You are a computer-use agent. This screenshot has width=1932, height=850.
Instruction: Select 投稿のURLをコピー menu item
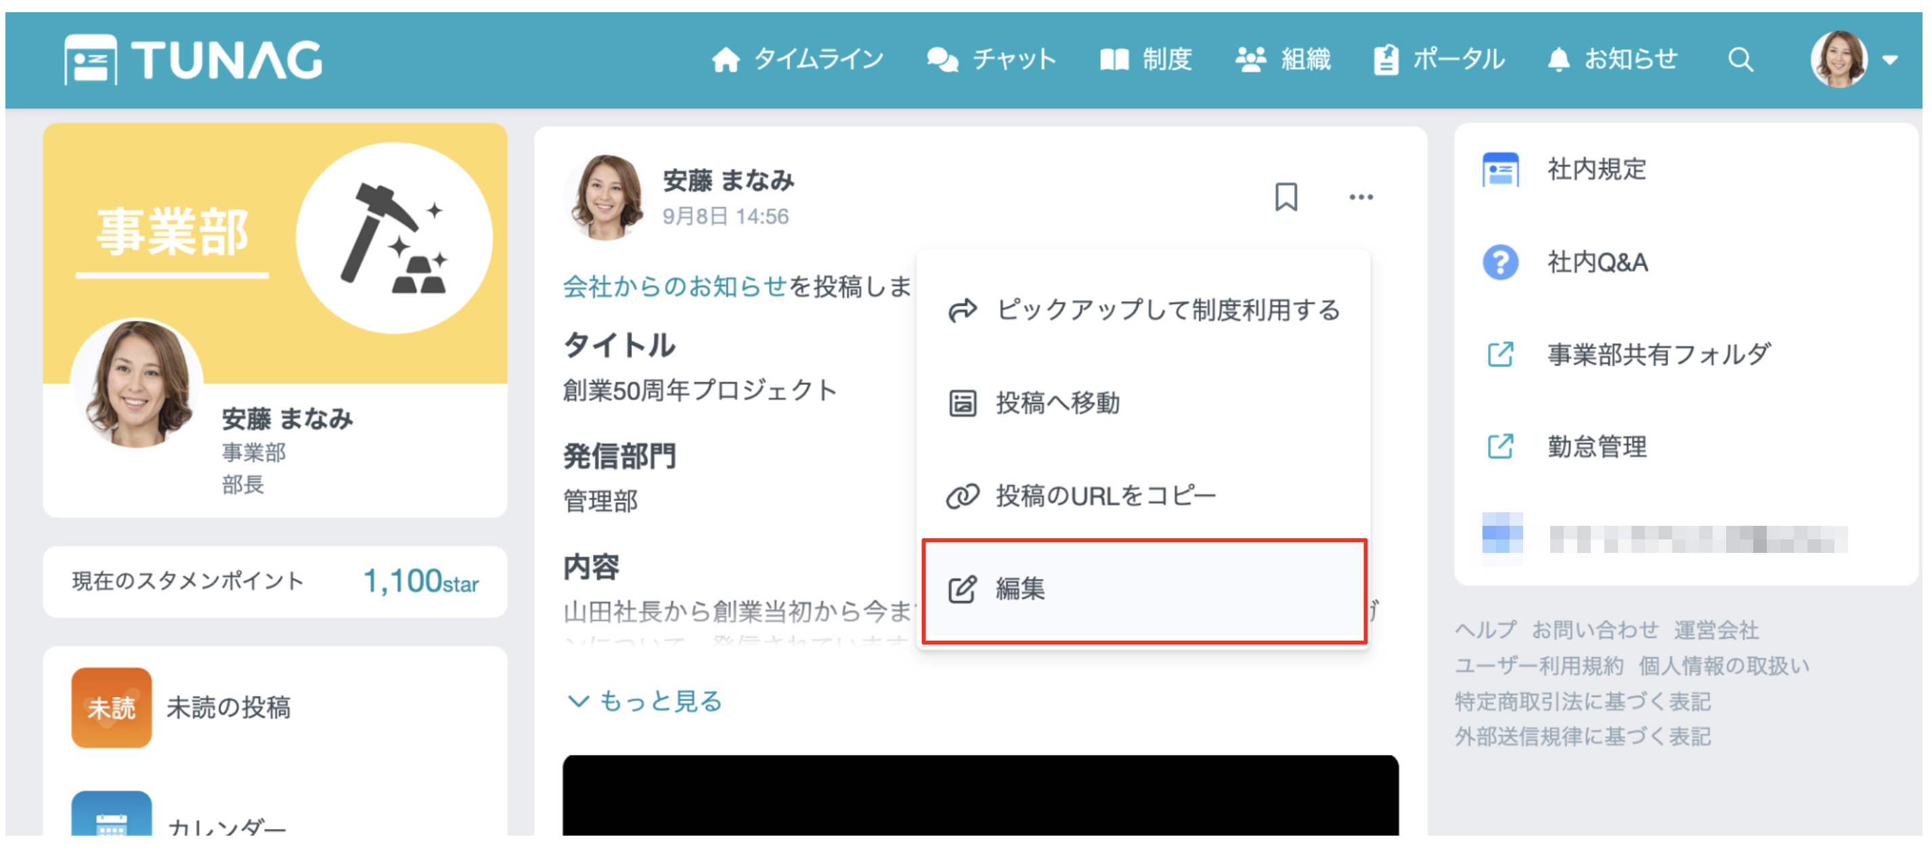tap(1105, 495)
